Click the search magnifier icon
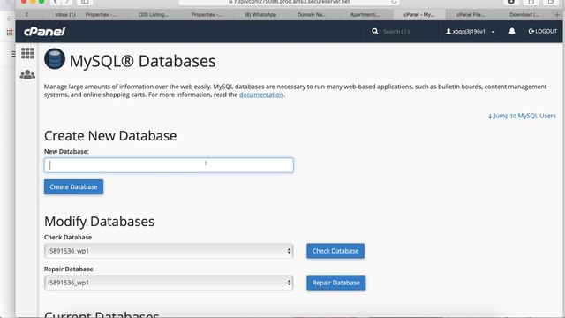The height and width of the screenshot is (318, 565). (375, 32)
